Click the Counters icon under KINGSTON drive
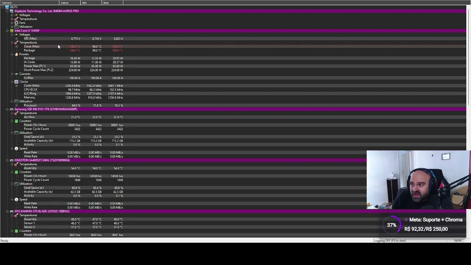The width and height of the screenshot is (471, 265). pos(16,172)
